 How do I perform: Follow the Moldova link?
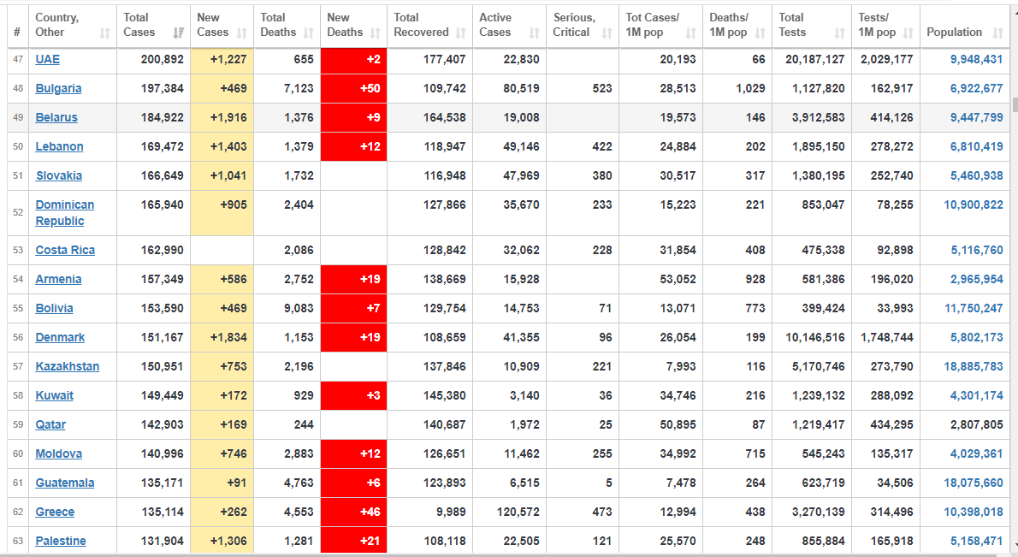click(x=58, y=453)
